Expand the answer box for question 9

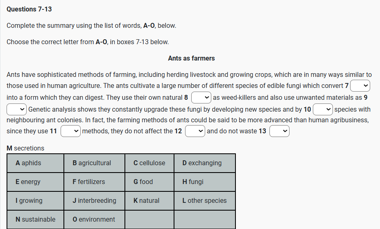point(17,110)
